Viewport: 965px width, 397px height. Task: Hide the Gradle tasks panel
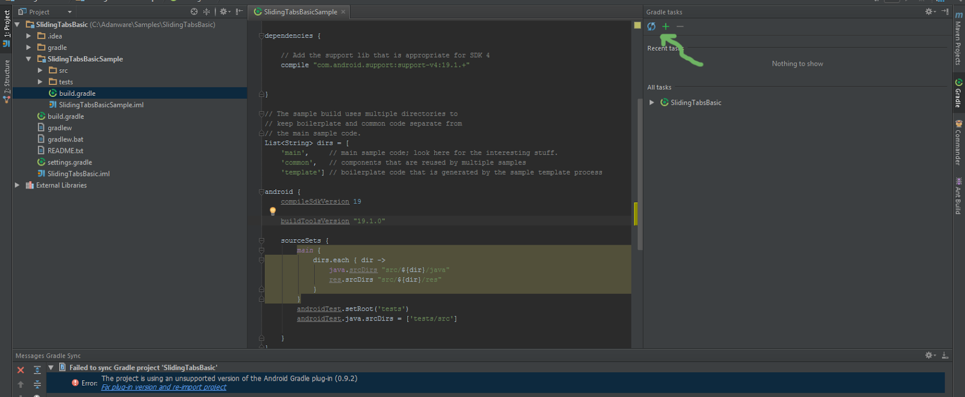[x=945, y=11]
